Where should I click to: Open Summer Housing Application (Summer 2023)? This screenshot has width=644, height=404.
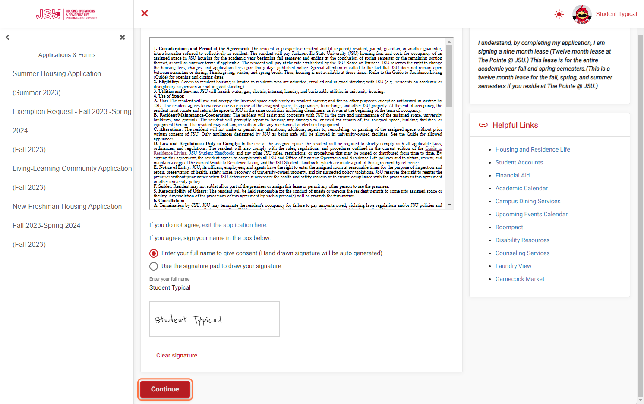point(57,83)
